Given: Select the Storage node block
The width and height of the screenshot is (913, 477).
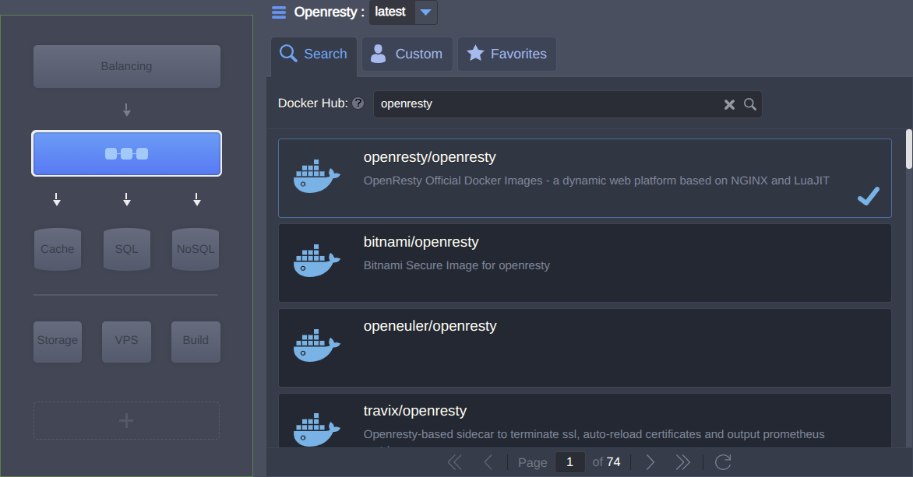Looking at the screenshot, I should click(57, 341).
